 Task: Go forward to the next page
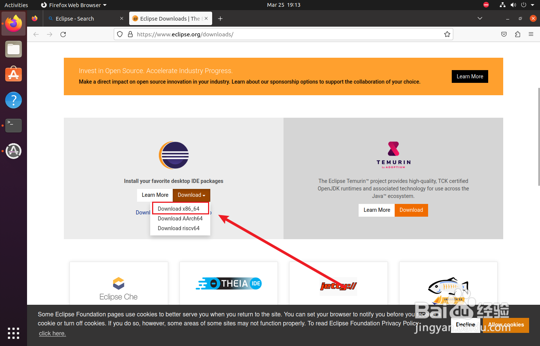coord(50,34)
